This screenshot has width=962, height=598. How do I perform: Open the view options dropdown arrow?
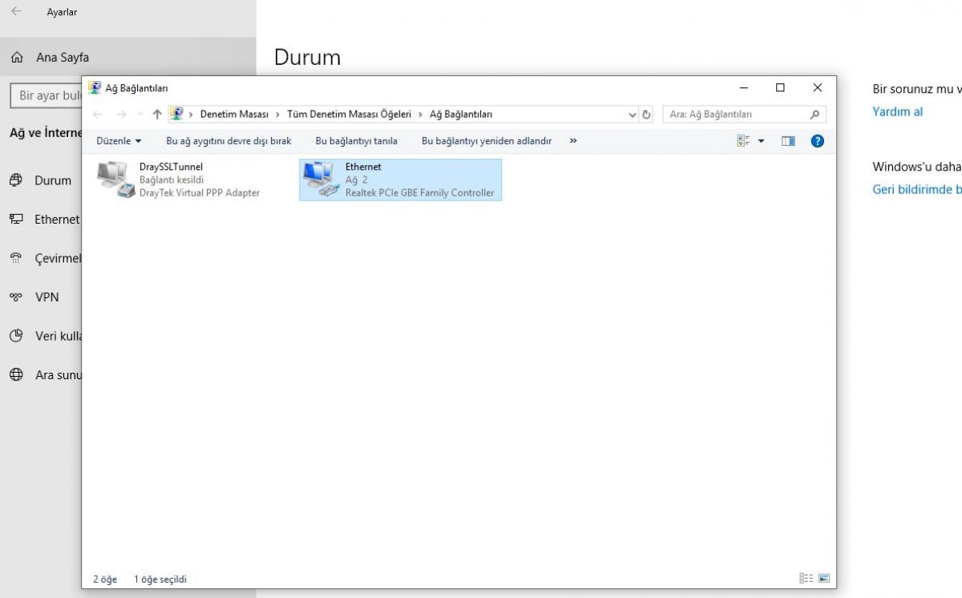pos(761,141)
